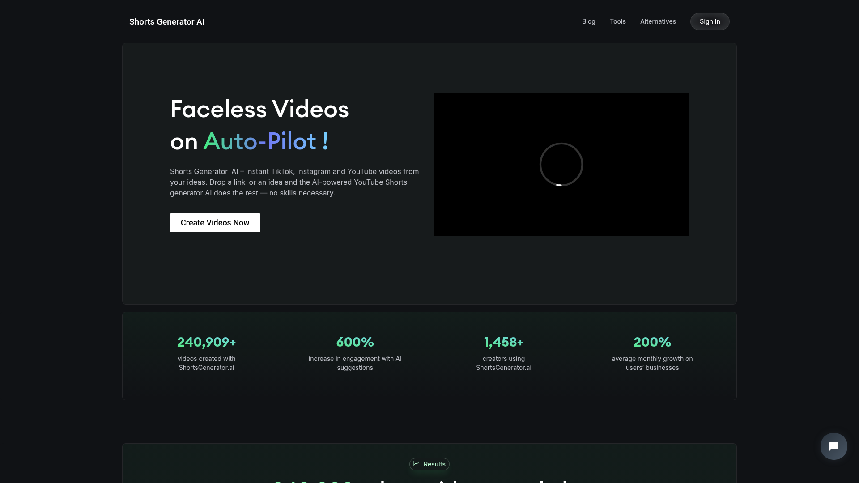
Task: Click the loading video player
Action: pyautogui.click(x=561, y=164)
